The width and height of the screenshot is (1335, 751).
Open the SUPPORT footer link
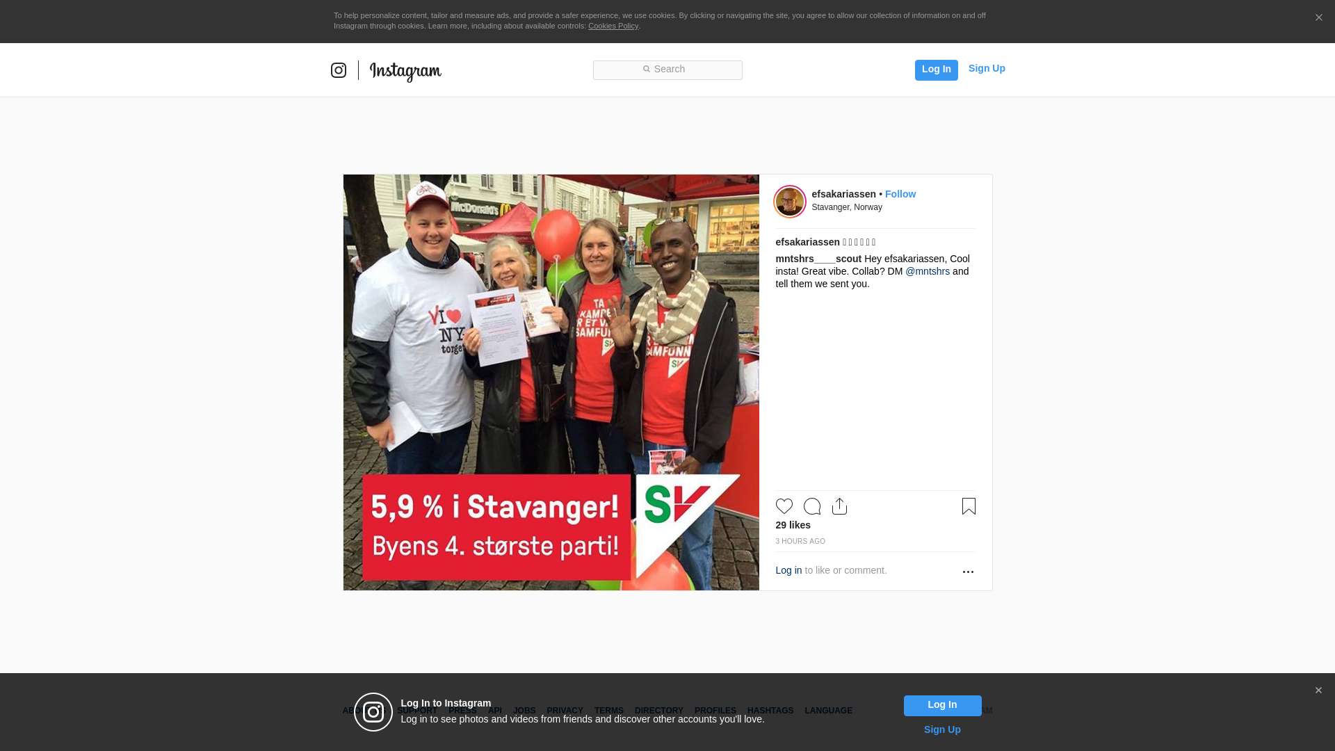417,711
